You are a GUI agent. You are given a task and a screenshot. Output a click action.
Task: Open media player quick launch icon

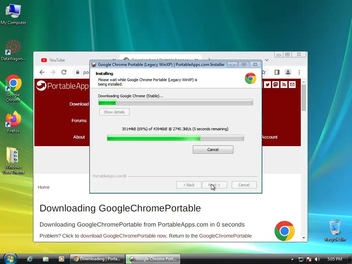pyautogui.click(x=61, y=259)
